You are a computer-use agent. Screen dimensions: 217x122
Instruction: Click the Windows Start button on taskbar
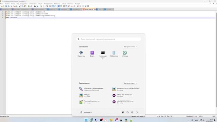86,120
